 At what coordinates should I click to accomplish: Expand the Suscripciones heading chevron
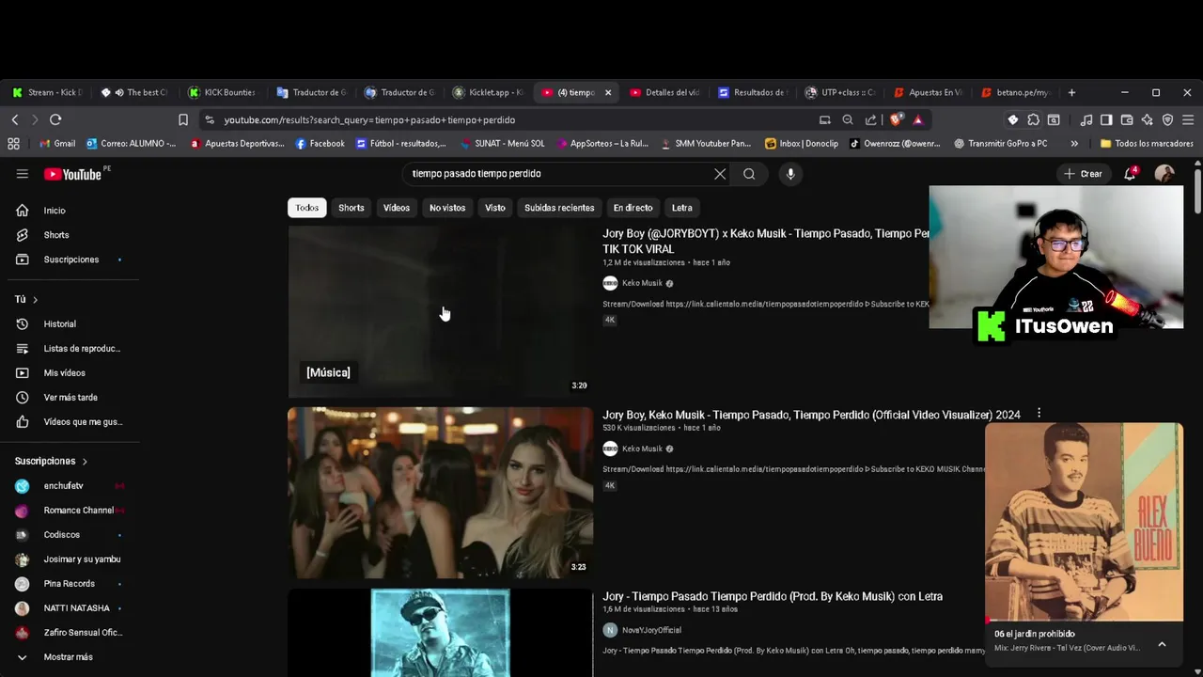tap(85, 462)
